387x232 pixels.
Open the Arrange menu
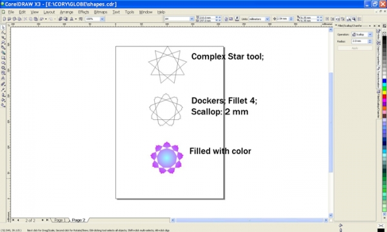[x=66, y=12]
